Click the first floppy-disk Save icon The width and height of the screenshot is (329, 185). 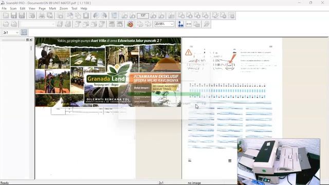coord(14,15)
